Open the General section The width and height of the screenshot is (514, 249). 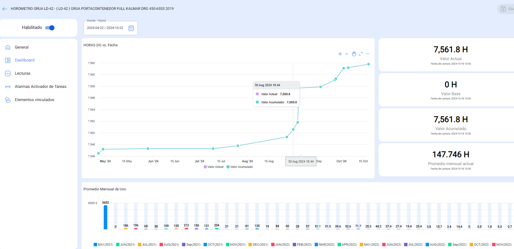tap(22, 47)
